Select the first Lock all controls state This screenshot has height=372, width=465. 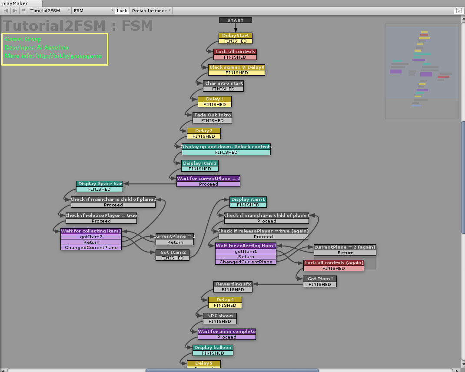[235, 52]
